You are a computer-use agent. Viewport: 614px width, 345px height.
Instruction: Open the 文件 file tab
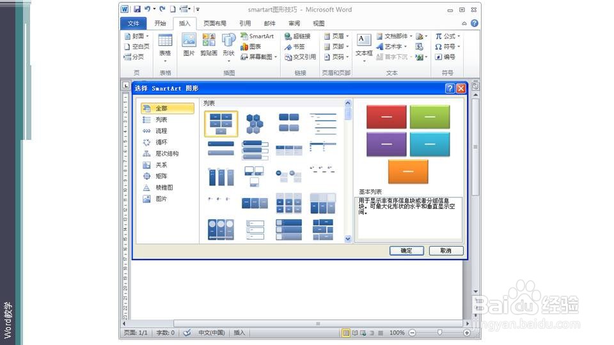coord(133,24)
